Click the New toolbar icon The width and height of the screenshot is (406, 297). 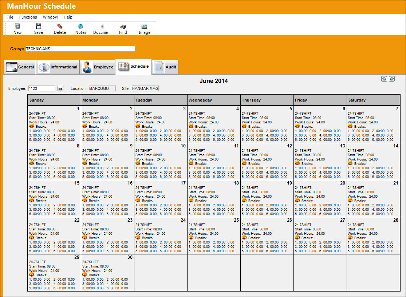click(17, 27)
